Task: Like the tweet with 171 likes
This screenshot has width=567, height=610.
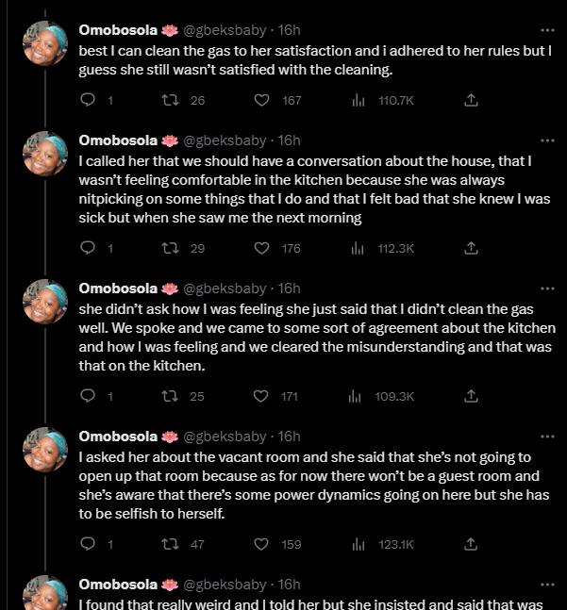Action: point(264,397)
